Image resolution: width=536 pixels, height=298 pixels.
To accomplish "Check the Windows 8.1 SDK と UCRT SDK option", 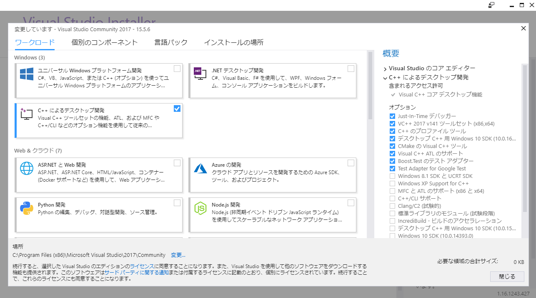I will click(x=392, y=176).
